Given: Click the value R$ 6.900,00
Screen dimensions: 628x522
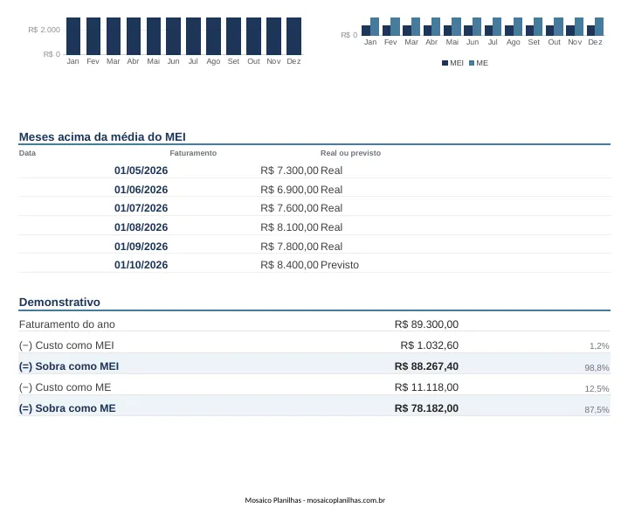Looking at the screenshot, I should click(x=289, y=190).
